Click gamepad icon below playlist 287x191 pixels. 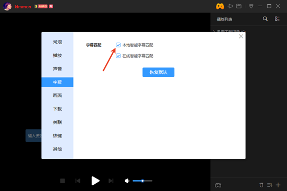(218, 185)
